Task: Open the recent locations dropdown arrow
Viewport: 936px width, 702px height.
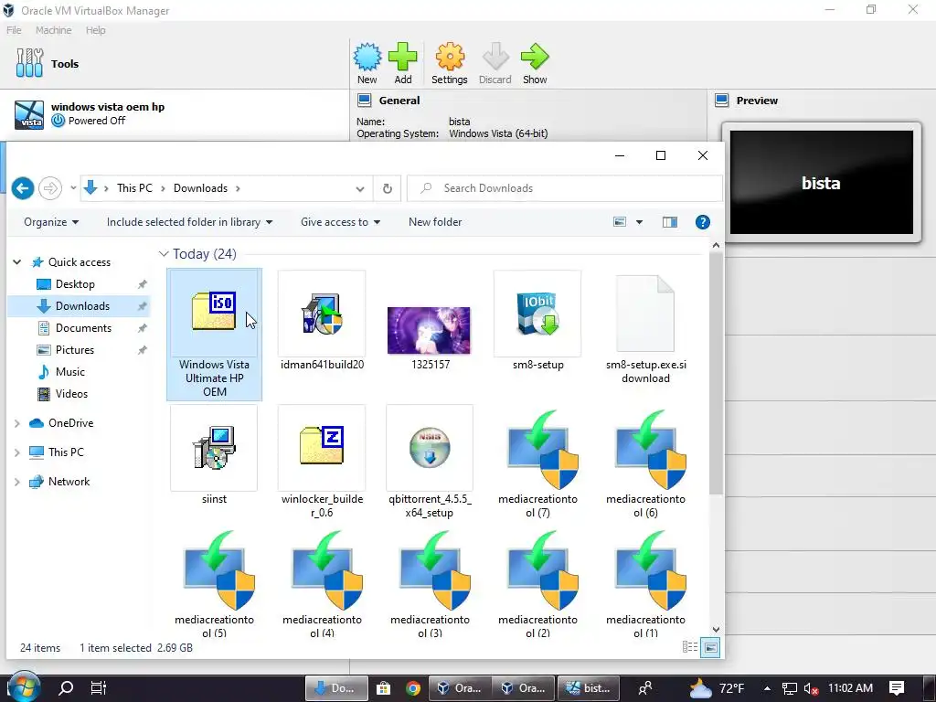Action: click(x=73, y=188)
